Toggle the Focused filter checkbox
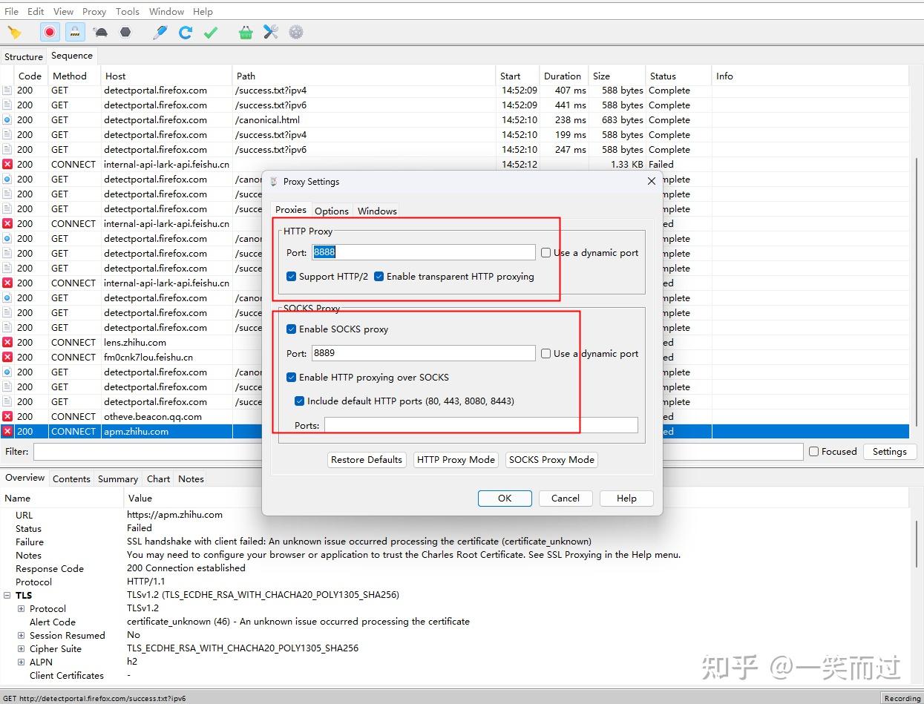 814,452
